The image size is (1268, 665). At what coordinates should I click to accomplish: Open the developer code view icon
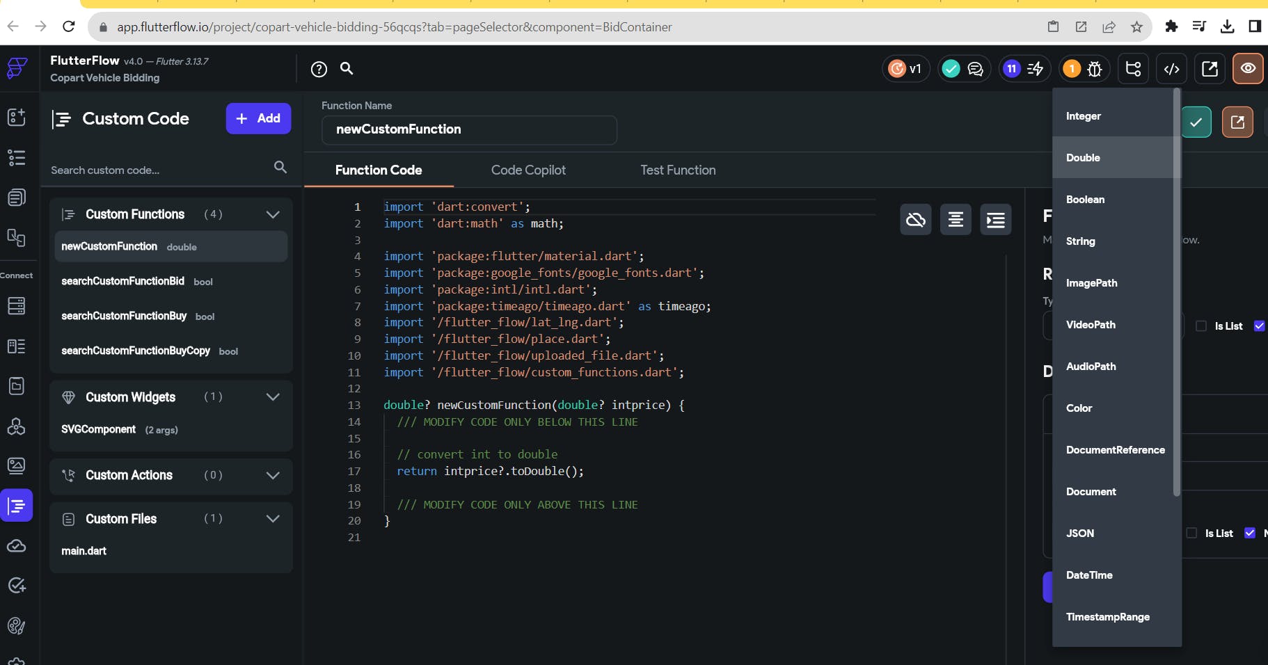pyautogui.click(x=1172, y=69)
